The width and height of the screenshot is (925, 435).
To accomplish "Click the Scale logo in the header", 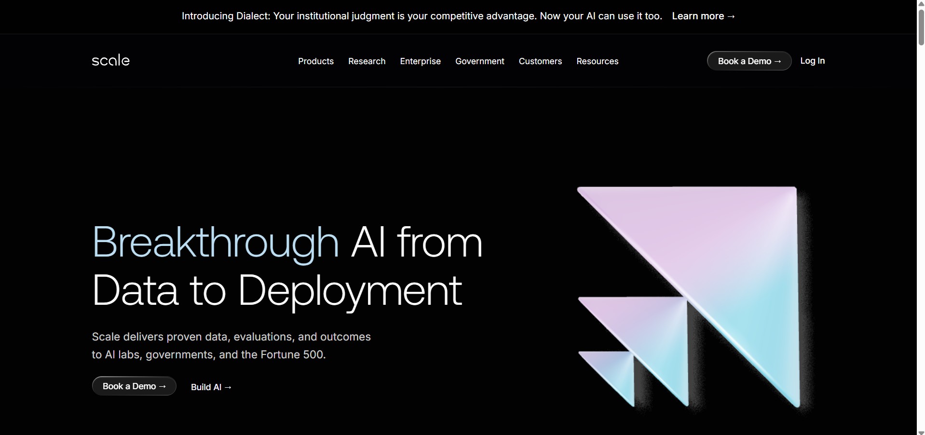I will pos(110,61).
